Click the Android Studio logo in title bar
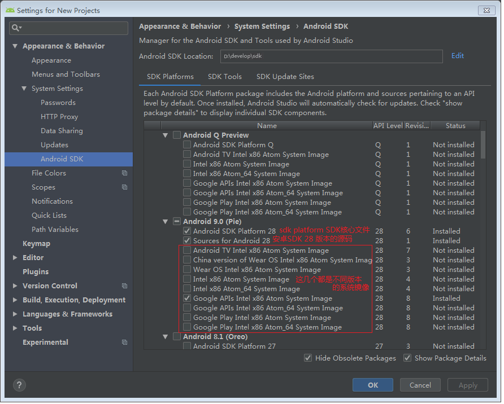This screenshot has width=504, height=404. point(10,10)
